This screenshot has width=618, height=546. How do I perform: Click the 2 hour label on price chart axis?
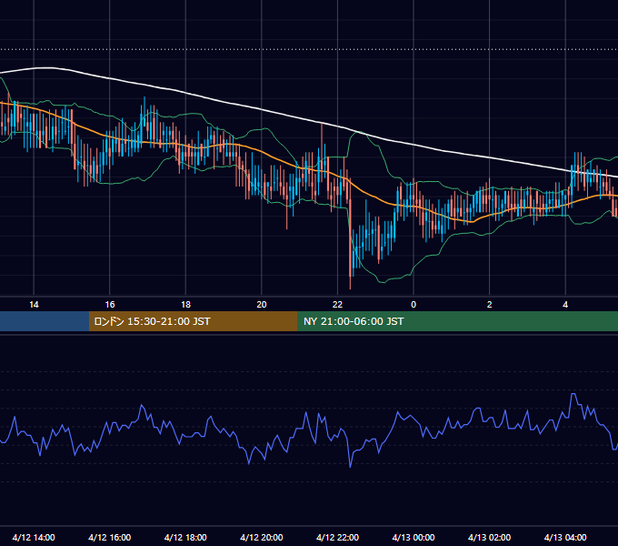pyautogui.click(x=490, y=305)
